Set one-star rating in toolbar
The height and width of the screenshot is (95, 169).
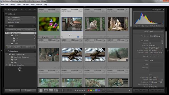[x=76, y=90]
